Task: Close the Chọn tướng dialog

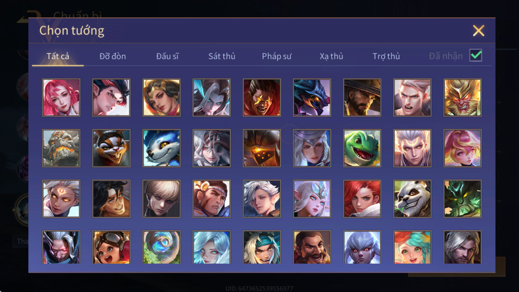Action: pos(478,30)
